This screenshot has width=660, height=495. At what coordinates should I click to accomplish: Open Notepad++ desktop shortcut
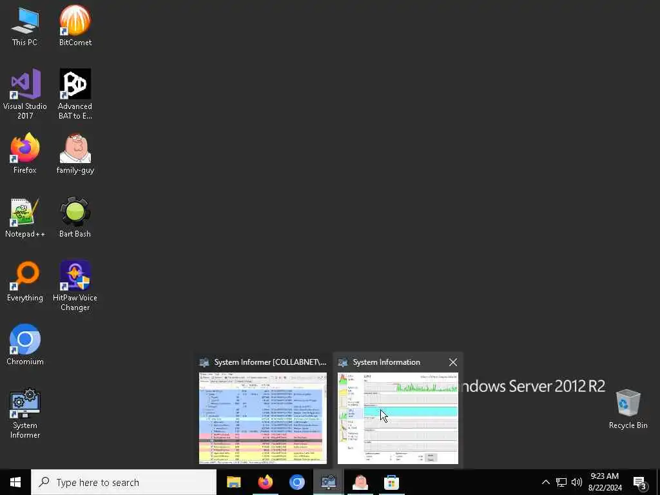[24, 218]
